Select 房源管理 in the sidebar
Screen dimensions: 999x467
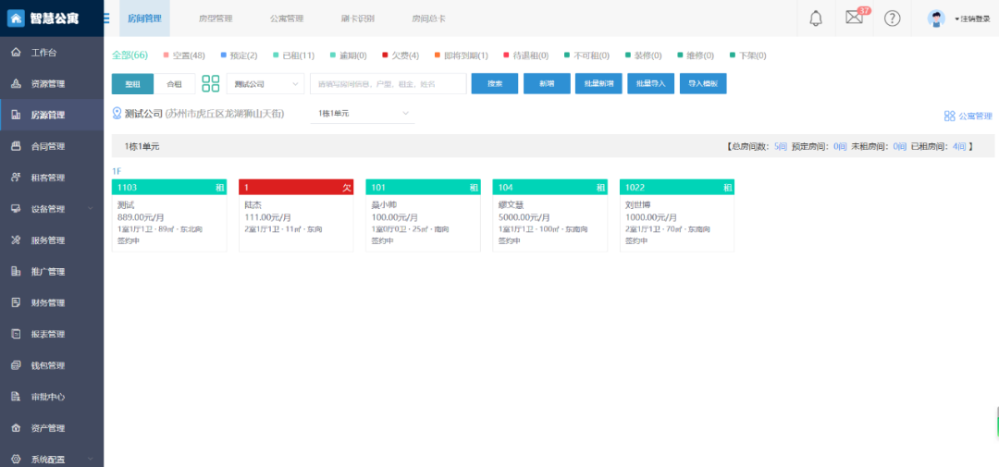click(x=52, y=116)
